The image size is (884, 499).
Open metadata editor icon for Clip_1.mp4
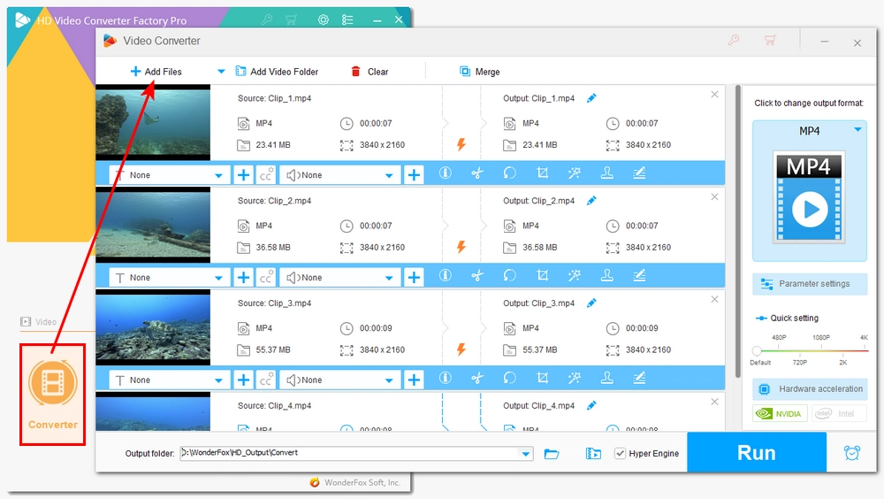[639, 173]
